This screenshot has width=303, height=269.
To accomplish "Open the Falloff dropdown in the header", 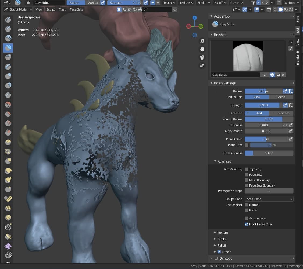I will click(220, 3).
